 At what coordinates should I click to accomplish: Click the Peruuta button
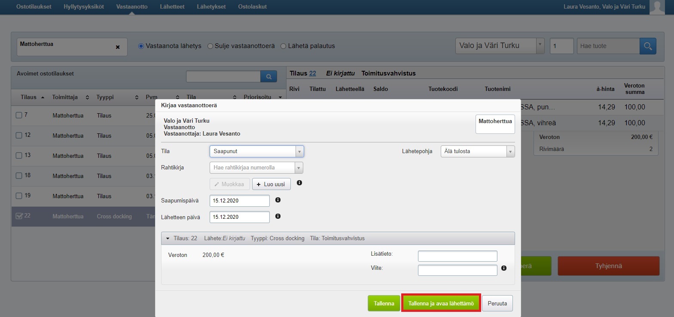[497, 303]
